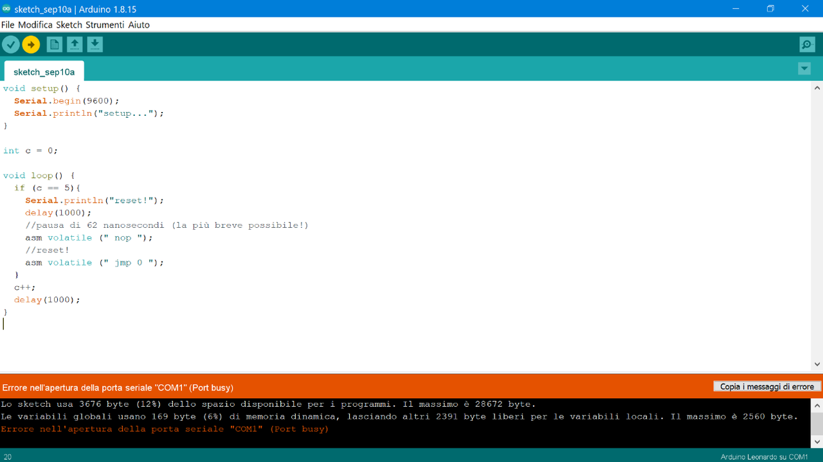Click the Serial.println("reset!") line
This screenshot has width=823, height=462.
(95, 200)
